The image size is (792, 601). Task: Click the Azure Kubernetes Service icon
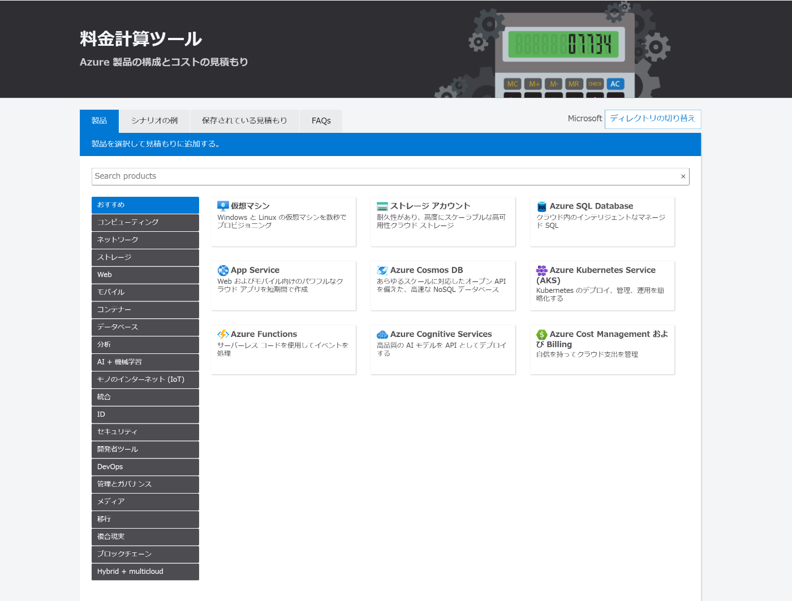542,270
